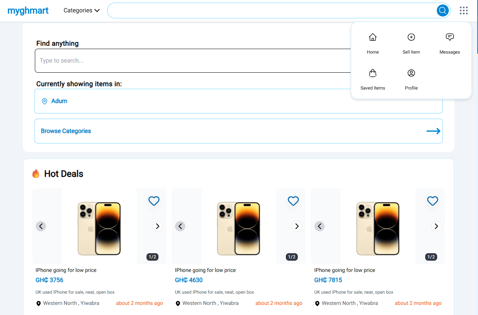Viewport: 478px width, 315px height.
Task: Click the myghmart logo
Action: click(x=28, y=10)
